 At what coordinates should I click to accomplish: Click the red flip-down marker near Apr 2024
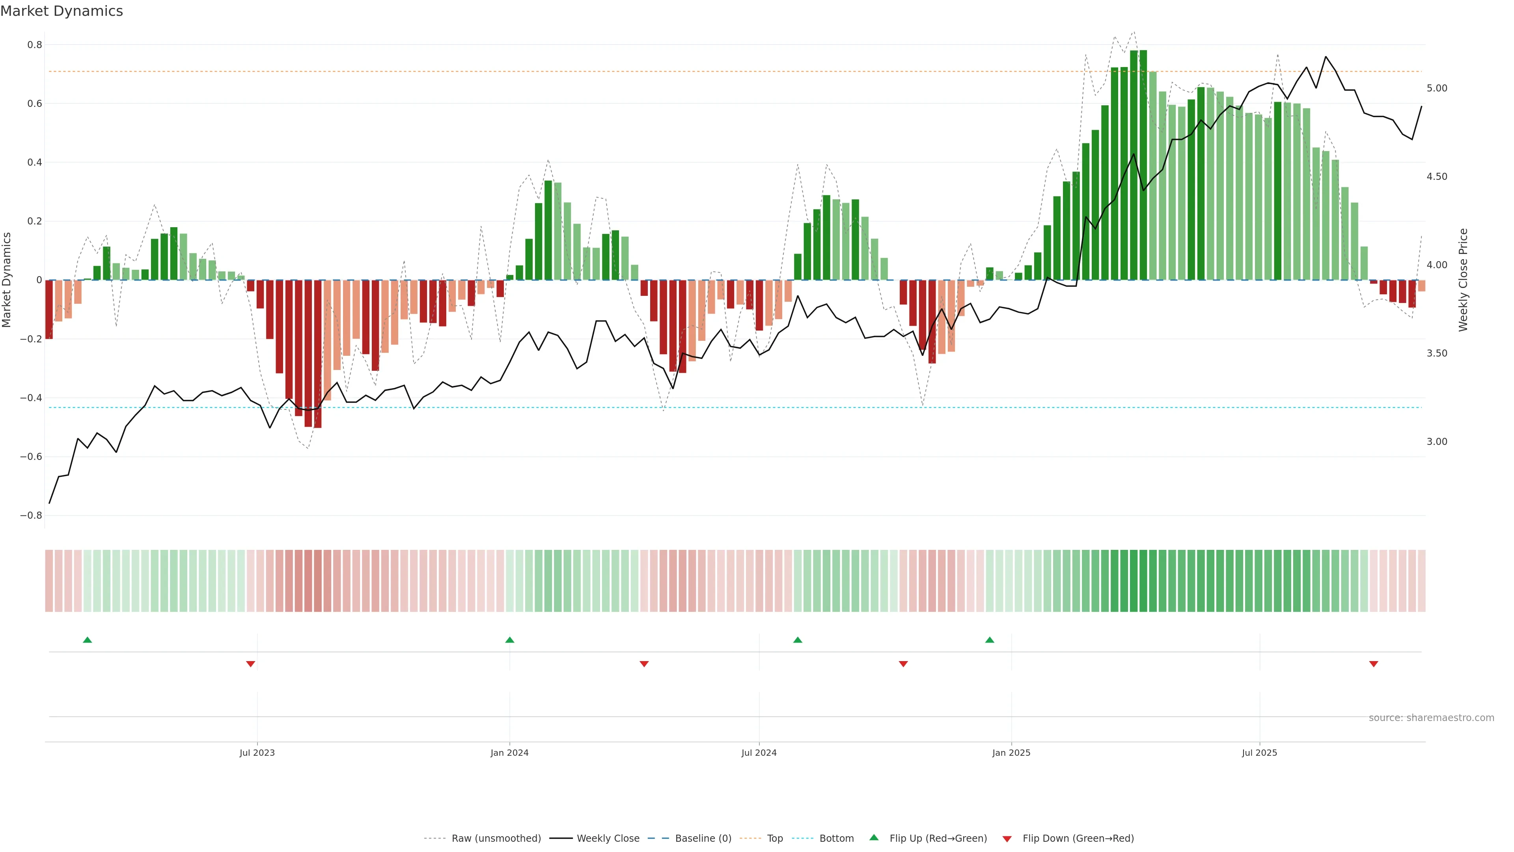click(644, 664)
